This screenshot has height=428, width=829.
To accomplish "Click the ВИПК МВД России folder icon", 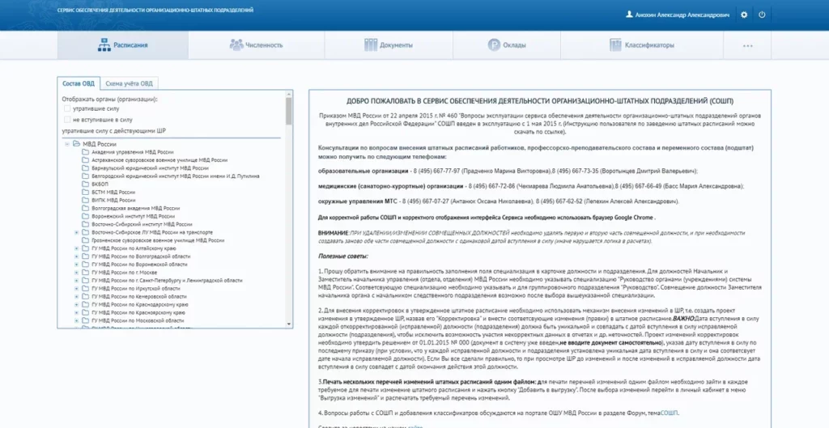I will point(85,201).
